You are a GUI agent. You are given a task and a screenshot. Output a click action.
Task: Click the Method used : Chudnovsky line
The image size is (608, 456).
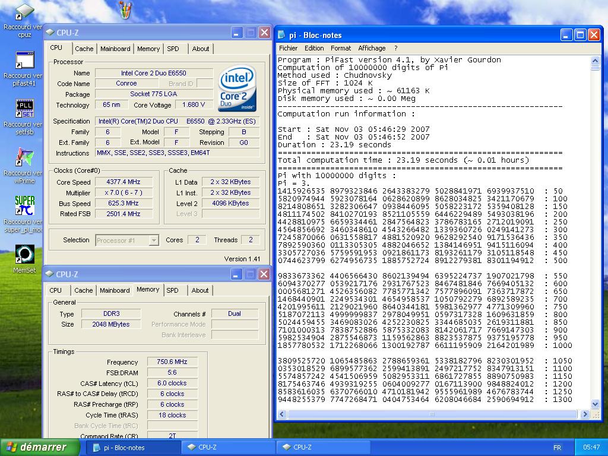coord(335,75)
